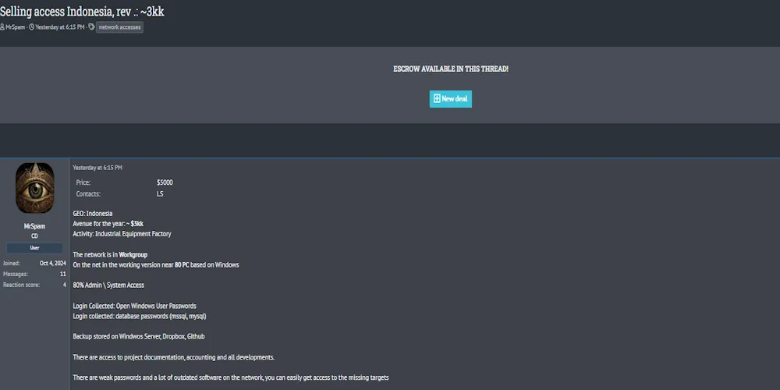Screen dimensions: 780x390
Task: Open the eye avatar image of MrSpam
Action: pyautogui.click(x=34, y=188)
